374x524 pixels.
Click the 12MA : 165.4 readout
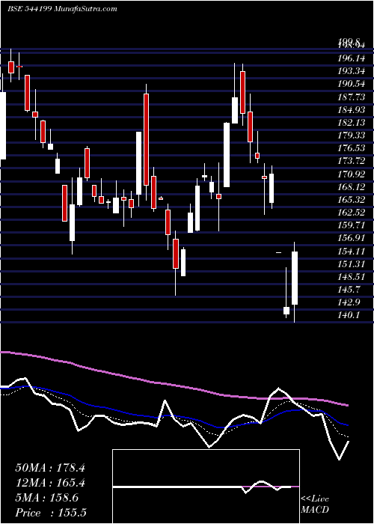50,483
